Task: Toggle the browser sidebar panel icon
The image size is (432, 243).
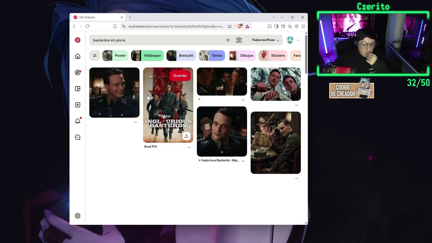Action: pos(276,26)
